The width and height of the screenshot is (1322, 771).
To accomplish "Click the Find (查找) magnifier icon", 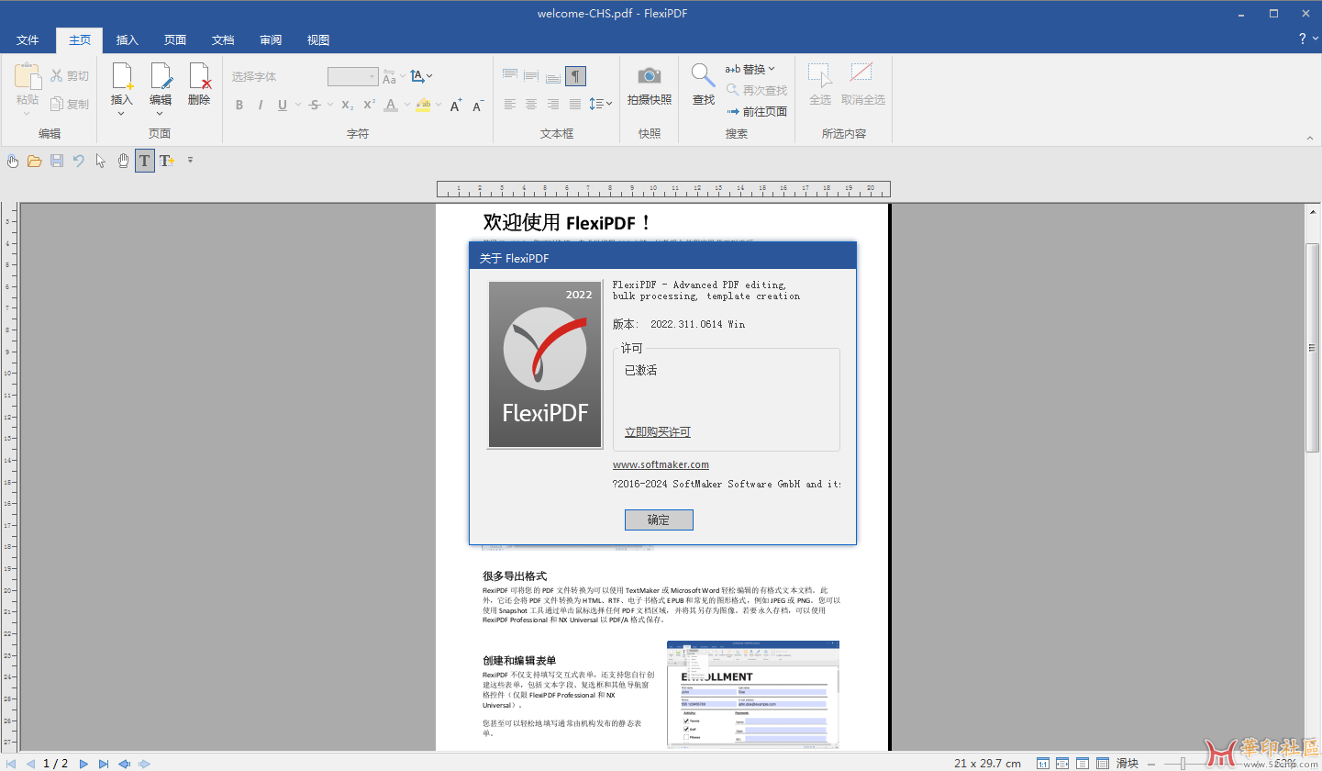I will (x=703, y=75).
